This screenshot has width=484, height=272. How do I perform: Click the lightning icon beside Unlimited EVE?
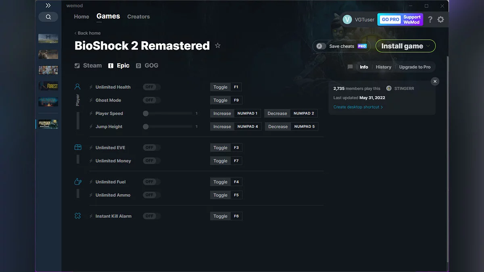91,147
